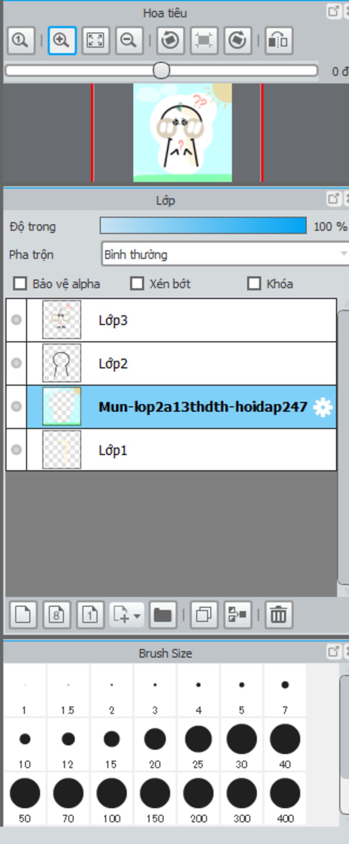Flip the canvas view horizontally
The height and width of the screenshot is (844, 349).
278,41
